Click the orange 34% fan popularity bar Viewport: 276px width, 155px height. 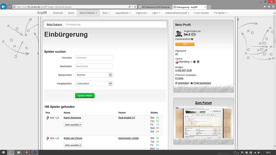point(185,44)
